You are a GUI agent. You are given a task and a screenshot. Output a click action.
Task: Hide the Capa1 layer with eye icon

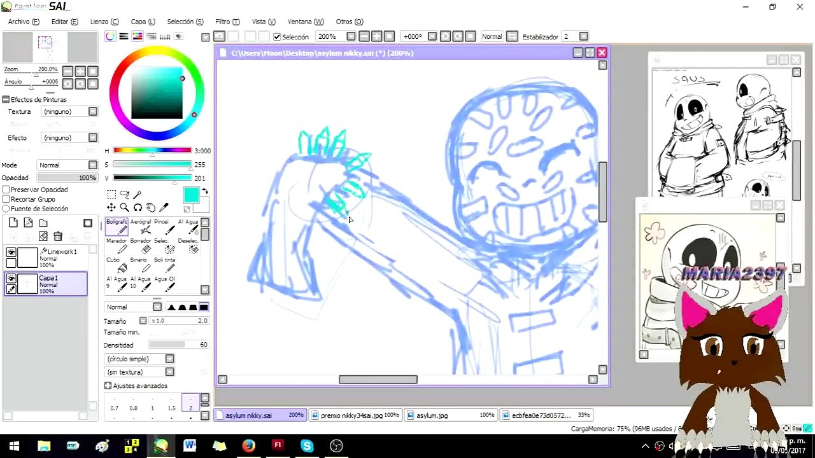(x=11, y=279)
